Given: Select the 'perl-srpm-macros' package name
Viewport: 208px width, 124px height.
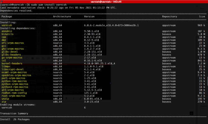Looking at the screenshot, I should pos(13,78).
